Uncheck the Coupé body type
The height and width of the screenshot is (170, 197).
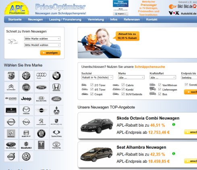pos(92,94)
